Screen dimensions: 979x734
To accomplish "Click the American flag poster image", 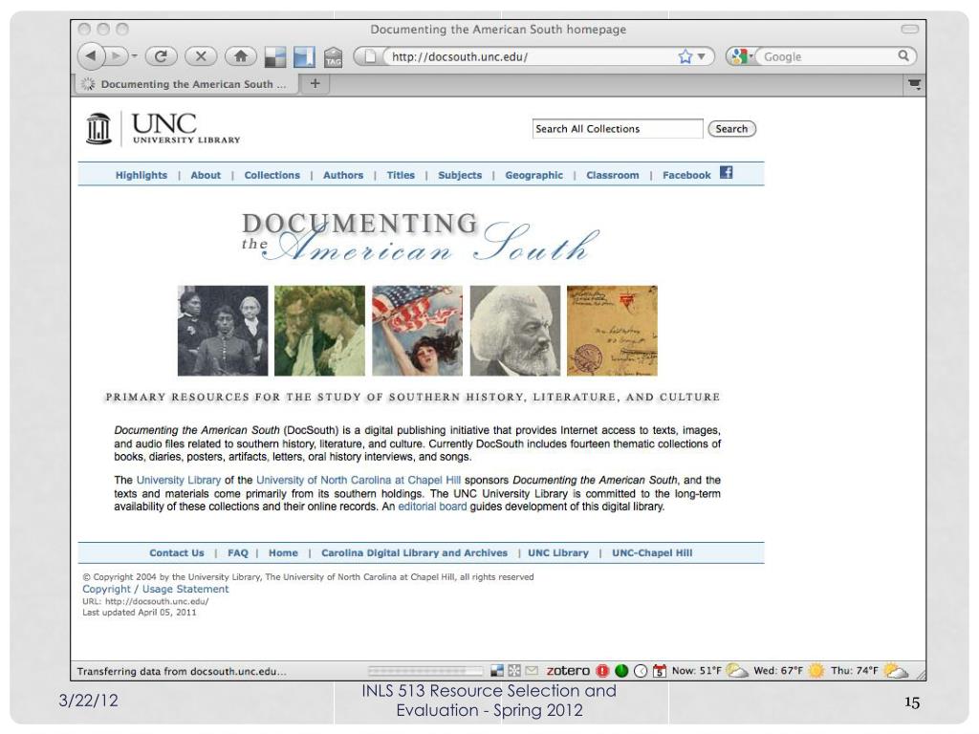I will point(418,331).
